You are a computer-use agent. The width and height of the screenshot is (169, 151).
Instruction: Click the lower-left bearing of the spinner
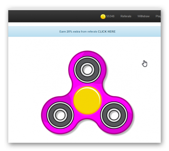pyautogui.click(x=60, y=115)
